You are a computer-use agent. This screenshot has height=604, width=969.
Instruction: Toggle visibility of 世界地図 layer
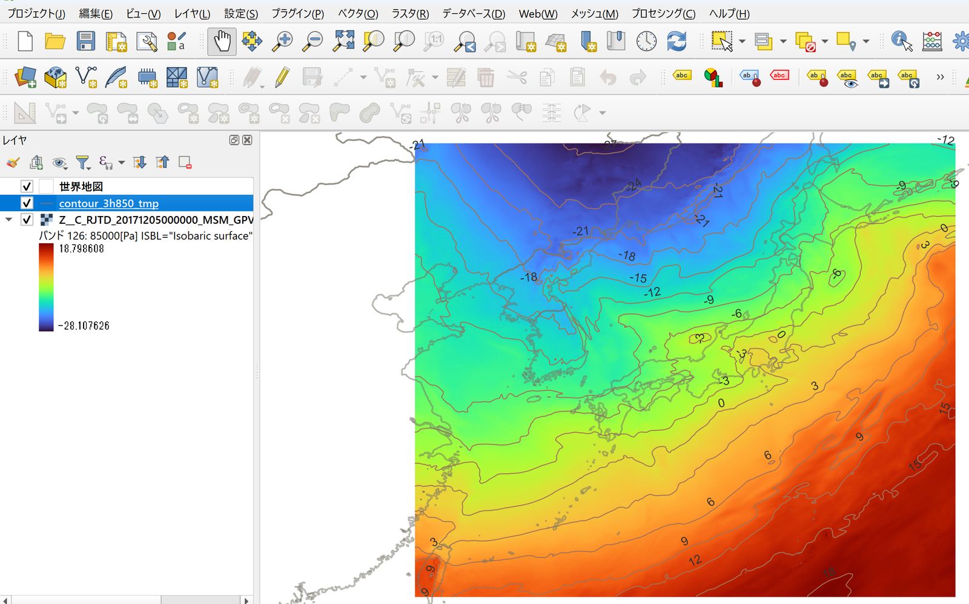click(27, 186)
